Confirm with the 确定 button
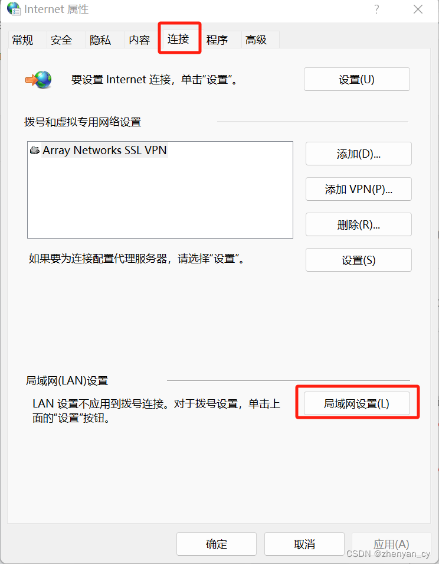This screenshot has height=564, width=439. (x=217, y=544)
